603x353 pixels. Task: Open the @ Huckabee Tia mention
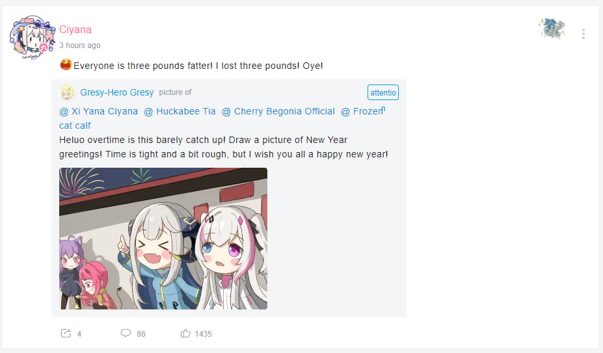tap(180, 111)
